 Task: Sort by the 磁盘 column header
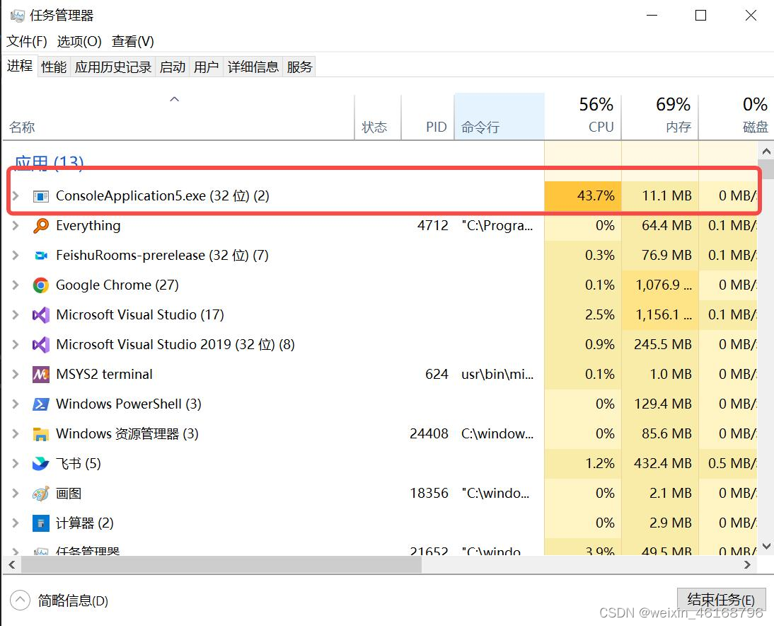point(736,118)
